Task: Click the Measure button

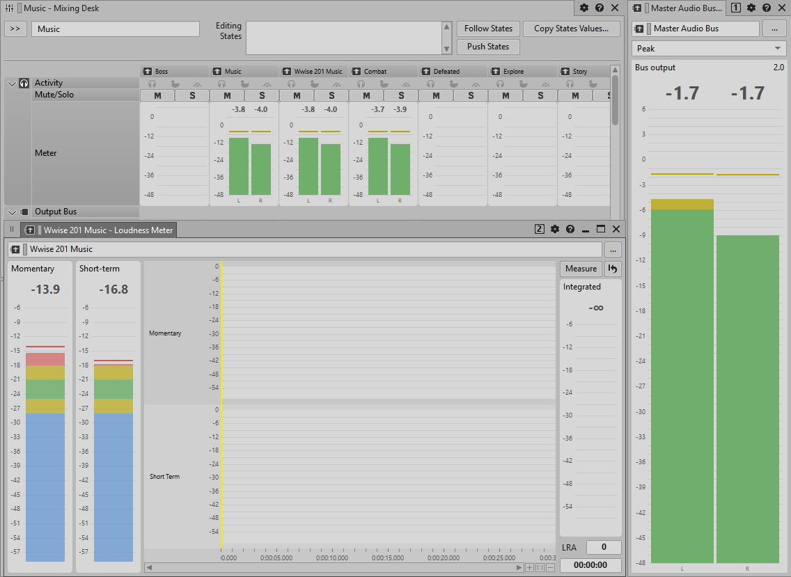Action: coord(581,269)
